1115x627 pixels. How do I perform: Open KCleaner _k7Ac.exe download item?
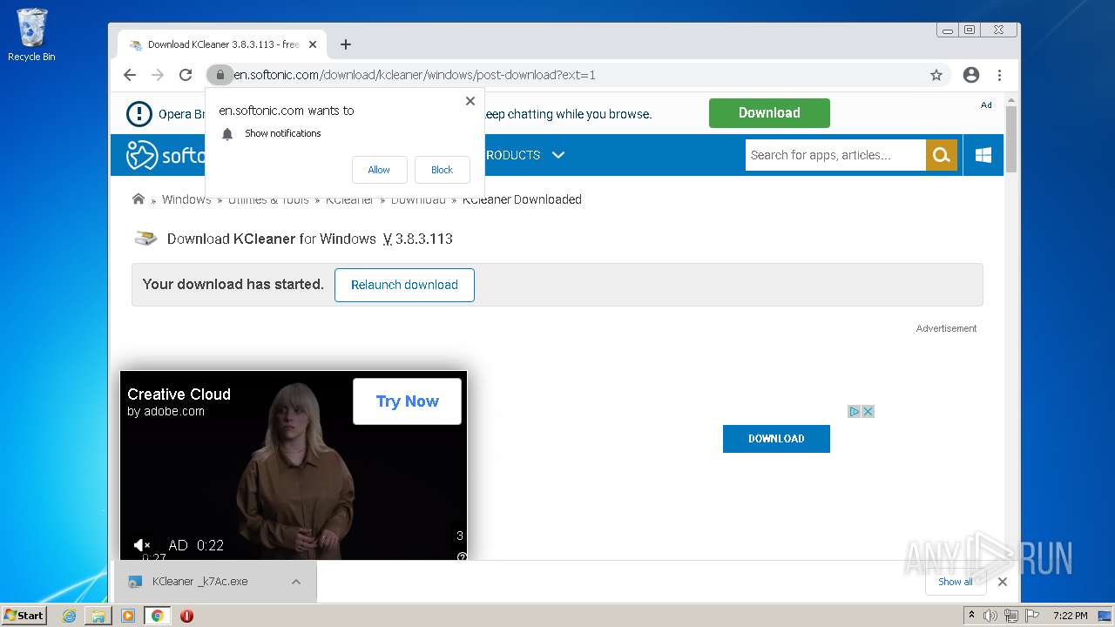point(200,582)
